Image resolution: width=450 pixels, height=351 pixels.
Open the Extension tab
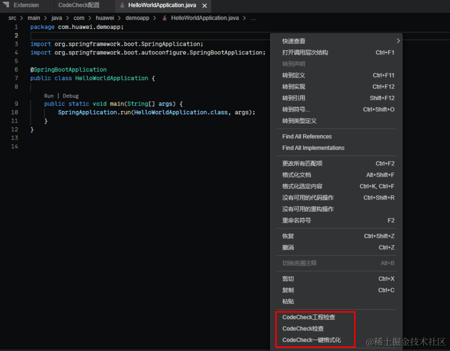(26, 5)
